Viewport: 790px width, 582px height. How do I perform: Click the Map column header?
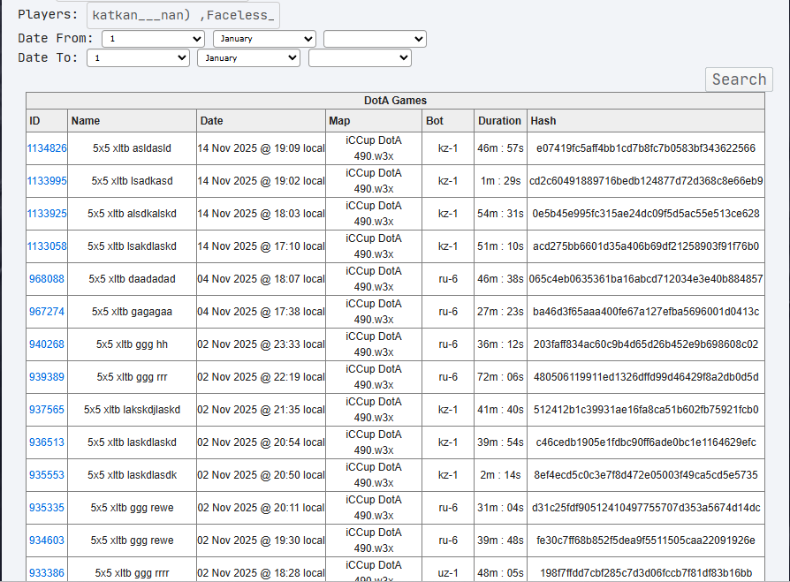point(374,121)
